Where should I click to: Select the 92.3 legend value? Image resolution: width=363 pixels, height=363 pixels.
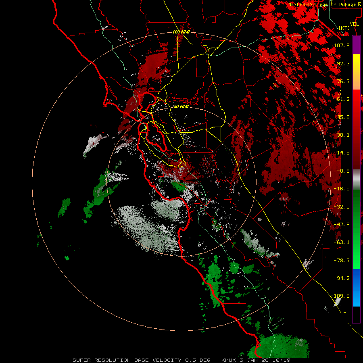tap(343, 63)
